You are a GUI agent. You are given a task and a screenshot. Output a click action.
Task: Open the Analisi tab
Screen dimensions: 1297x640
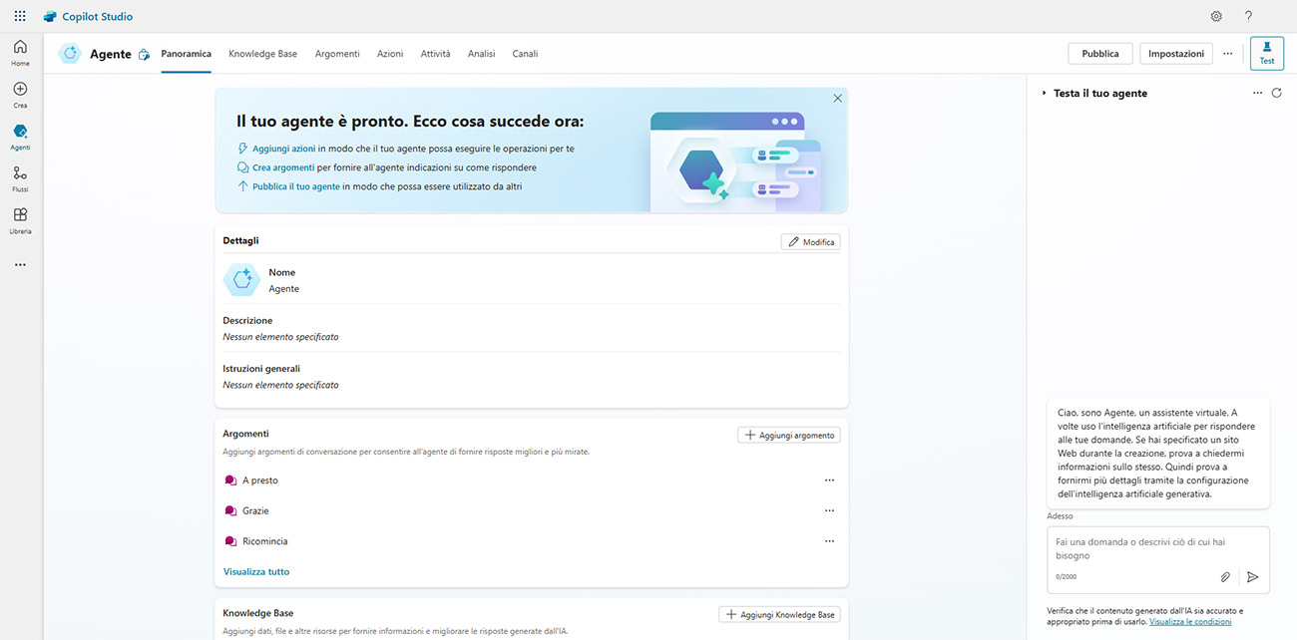pos(481,54)
